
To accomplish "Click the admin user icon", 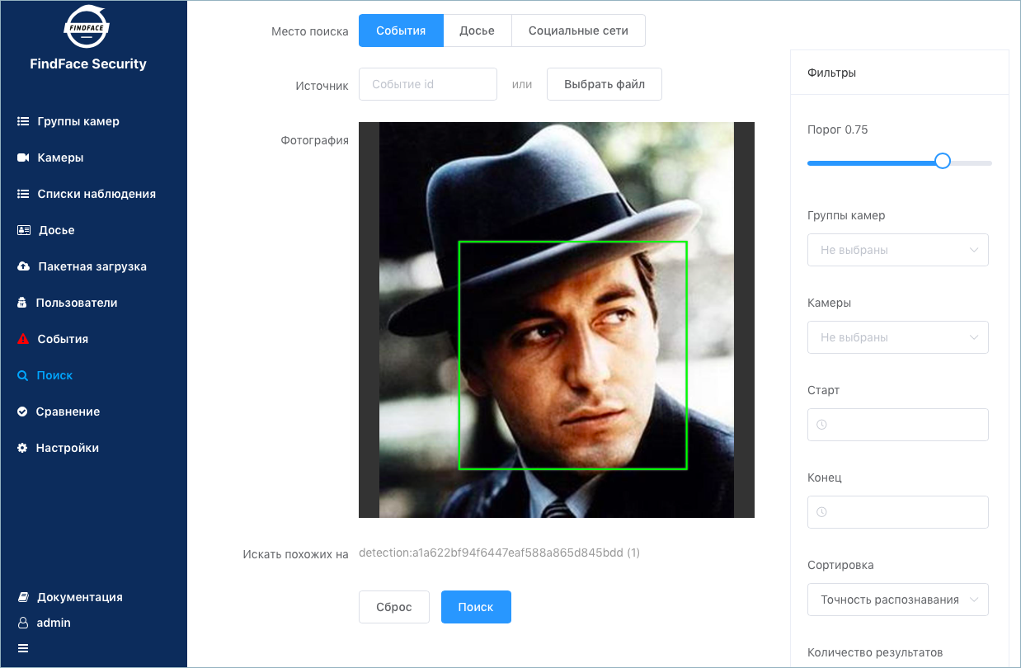I will pos(22,623).
